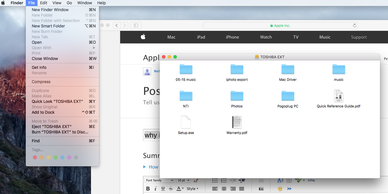Open the spell check options arrow

[x=304, y=180]
